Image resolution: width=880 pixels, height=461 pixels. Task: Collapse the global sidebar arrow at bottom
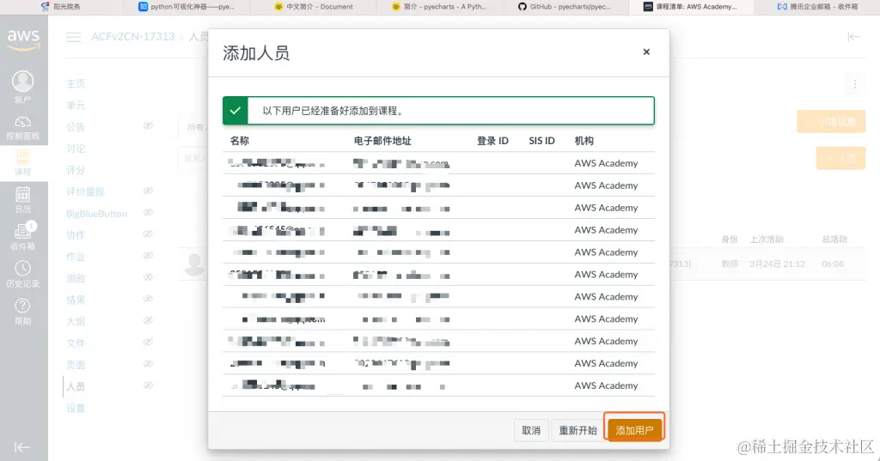pyautogui.click(x=22, y=447)
